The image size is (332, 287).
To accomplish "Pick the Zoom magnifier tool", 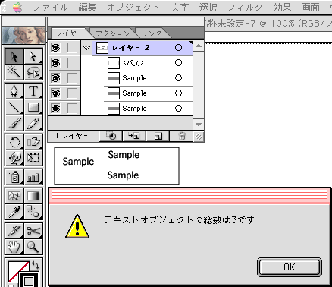I will tap(33, 247).
